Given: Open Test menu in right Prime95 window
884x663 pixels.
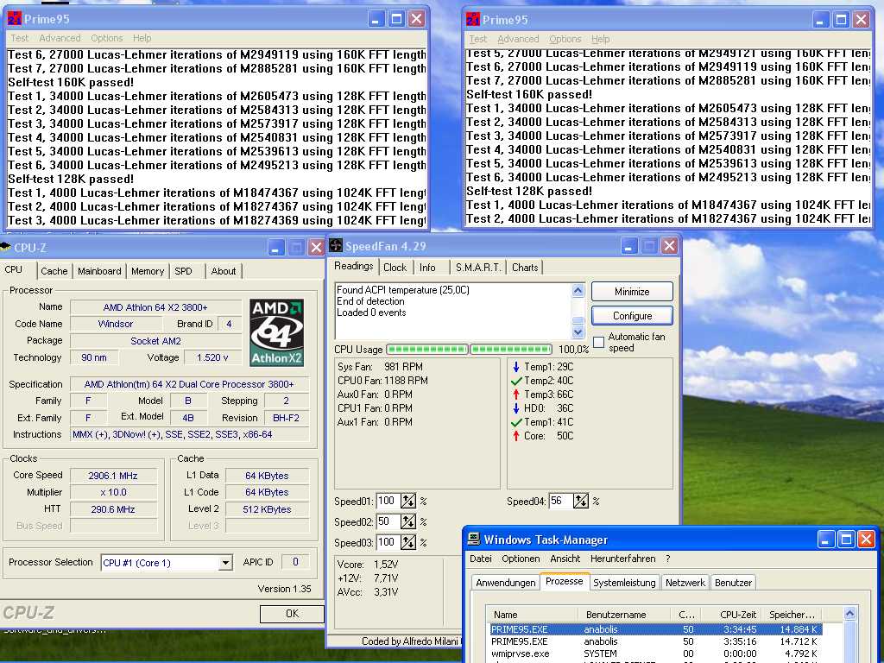Looking at the screenshot, I should pyautogui.click(x=477, y=39).
